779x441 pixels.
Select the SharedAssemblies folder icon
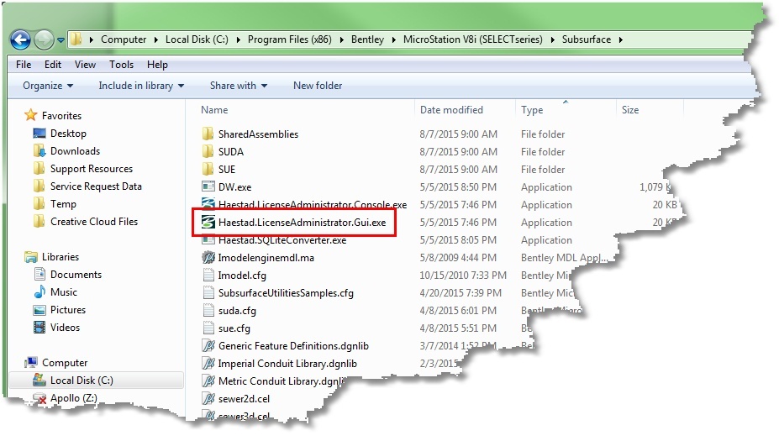(x=208, y=134)
